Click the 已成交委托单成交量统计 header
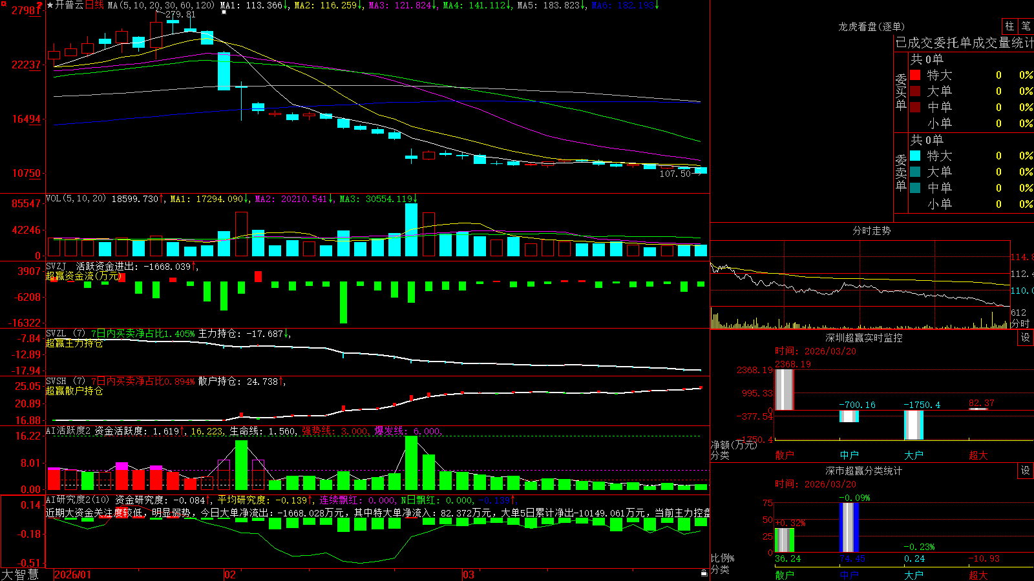 (964, 43)
